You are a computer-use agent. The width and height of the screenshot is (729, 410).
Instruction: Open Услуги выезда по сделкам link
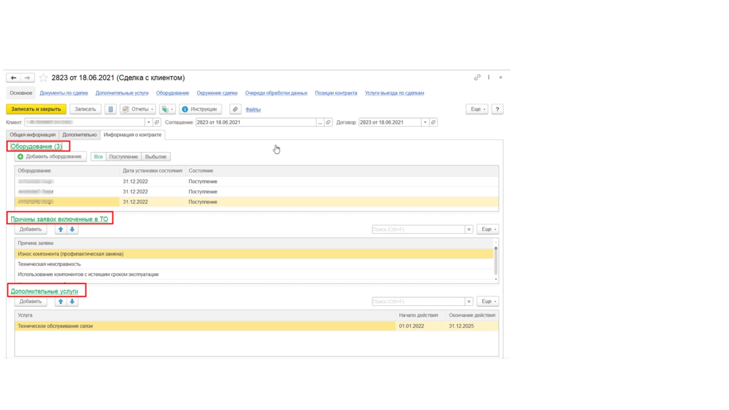click(394, 93)
